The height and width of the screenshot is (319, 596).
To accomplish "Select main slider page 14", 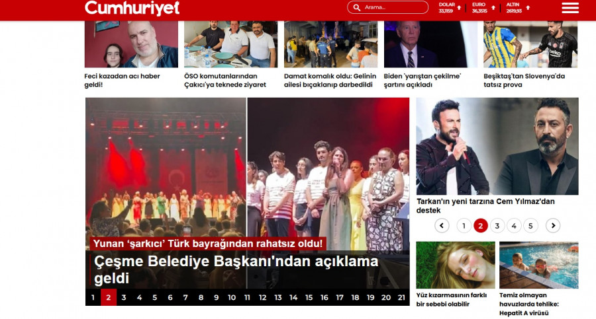I will 293,297.
